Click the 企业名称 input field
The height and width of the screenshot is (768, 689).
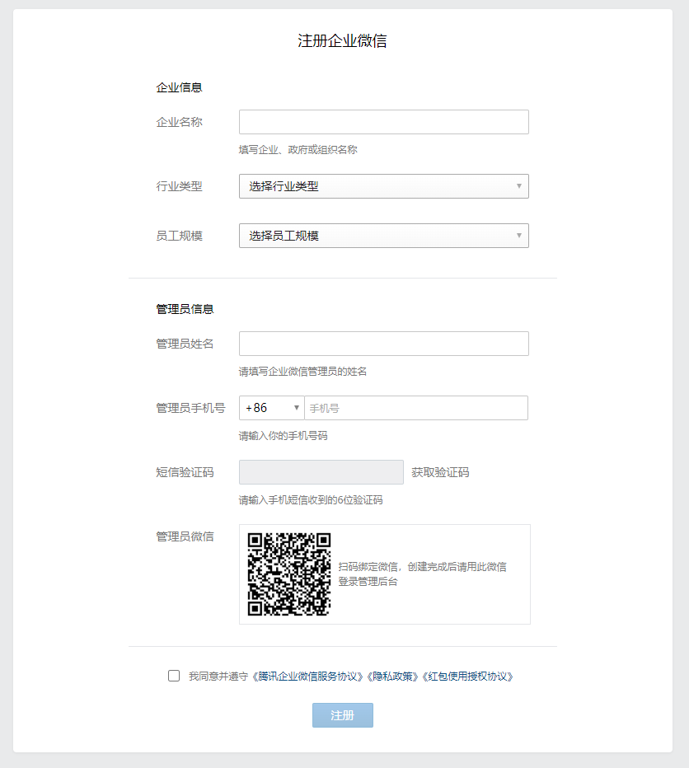[384, 122]
